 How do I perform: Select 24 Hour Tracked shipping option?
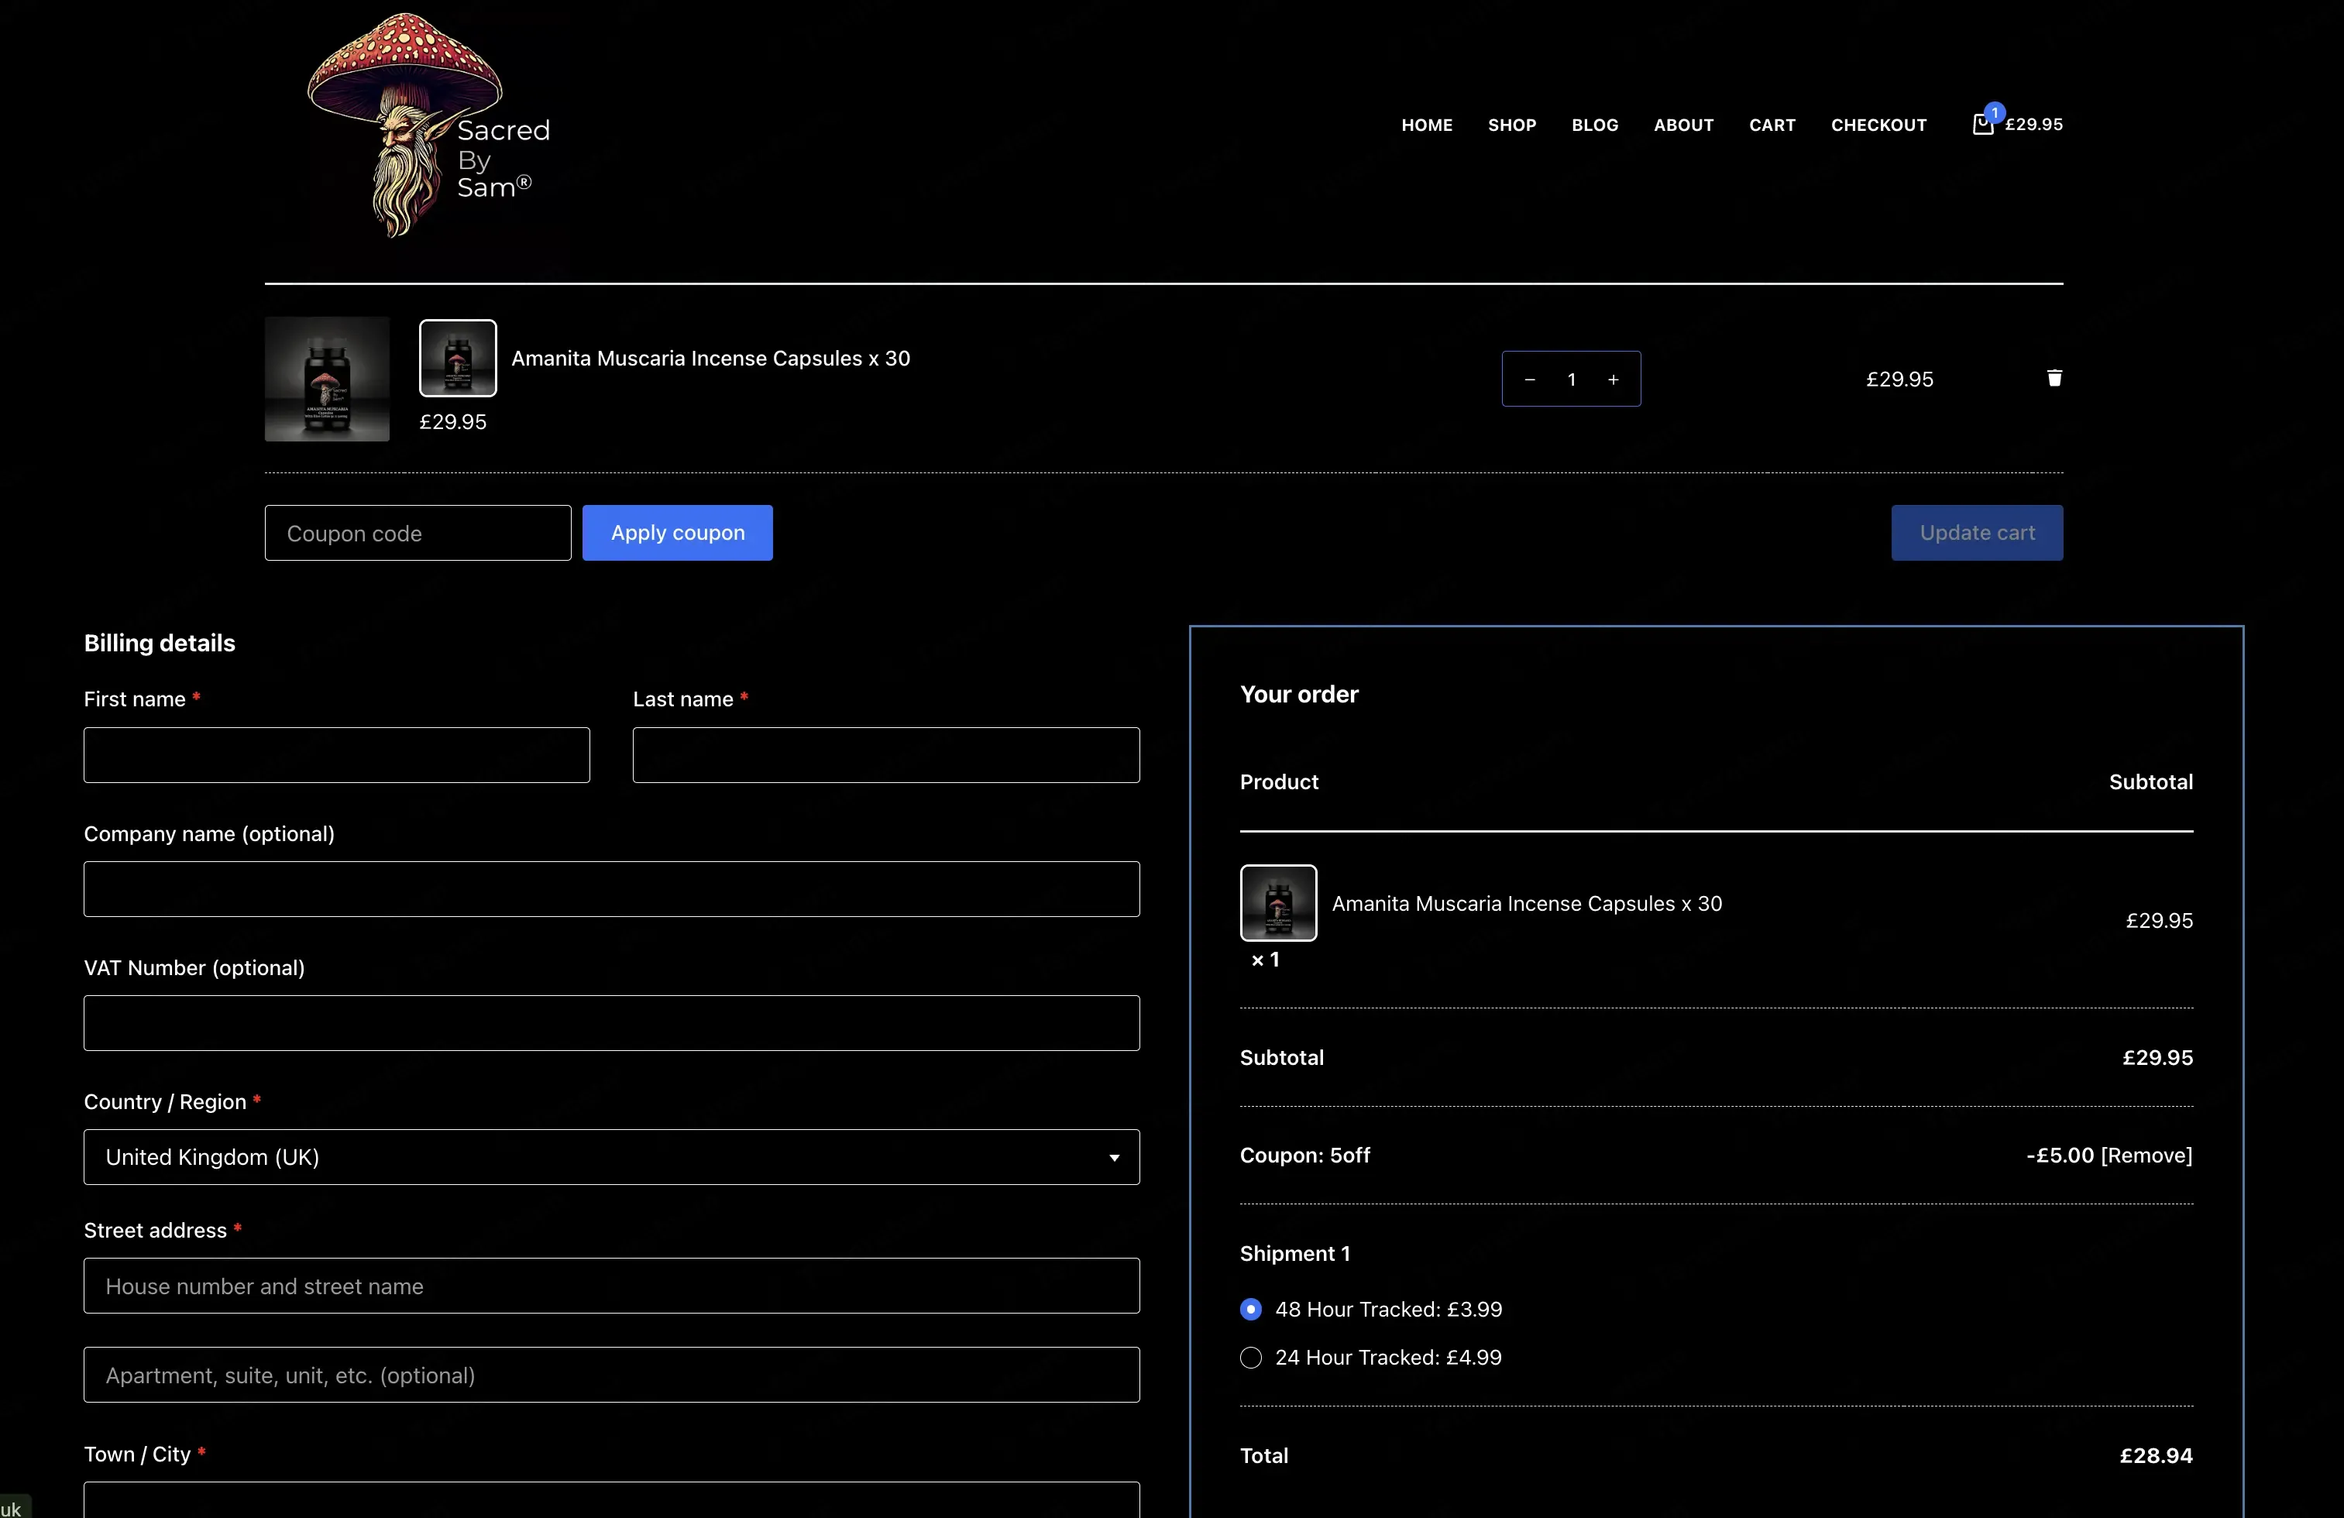(x=1251, y=1358)
